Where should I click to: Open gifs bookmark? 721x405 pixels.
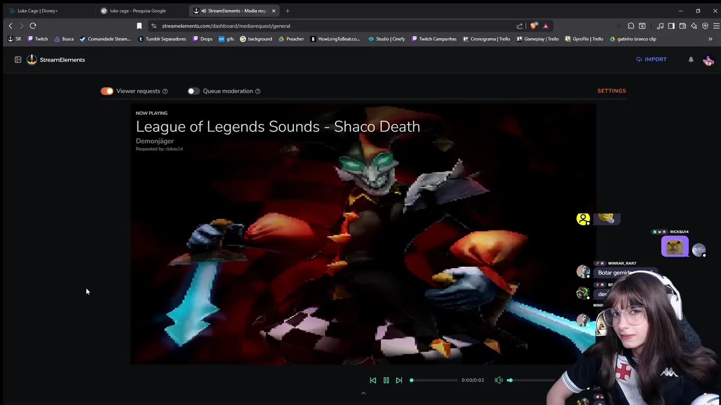(x=226, y=39)
